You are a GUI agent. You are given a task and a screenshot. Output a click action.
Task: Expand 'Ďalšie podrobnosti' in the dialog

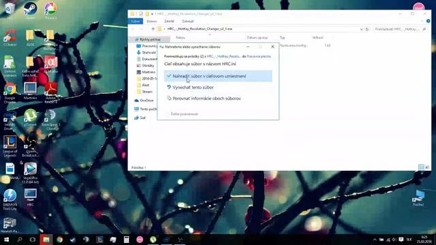pyautogui.click(x=182, y=114)
